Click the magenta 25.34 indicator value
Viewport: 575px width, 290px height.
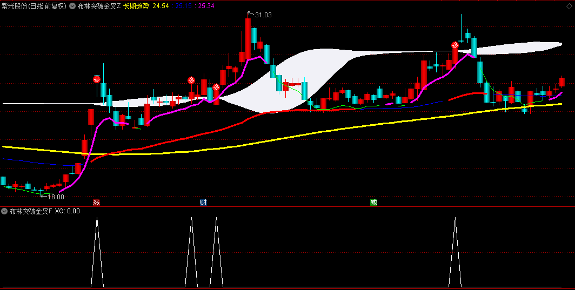click(206, 6)
